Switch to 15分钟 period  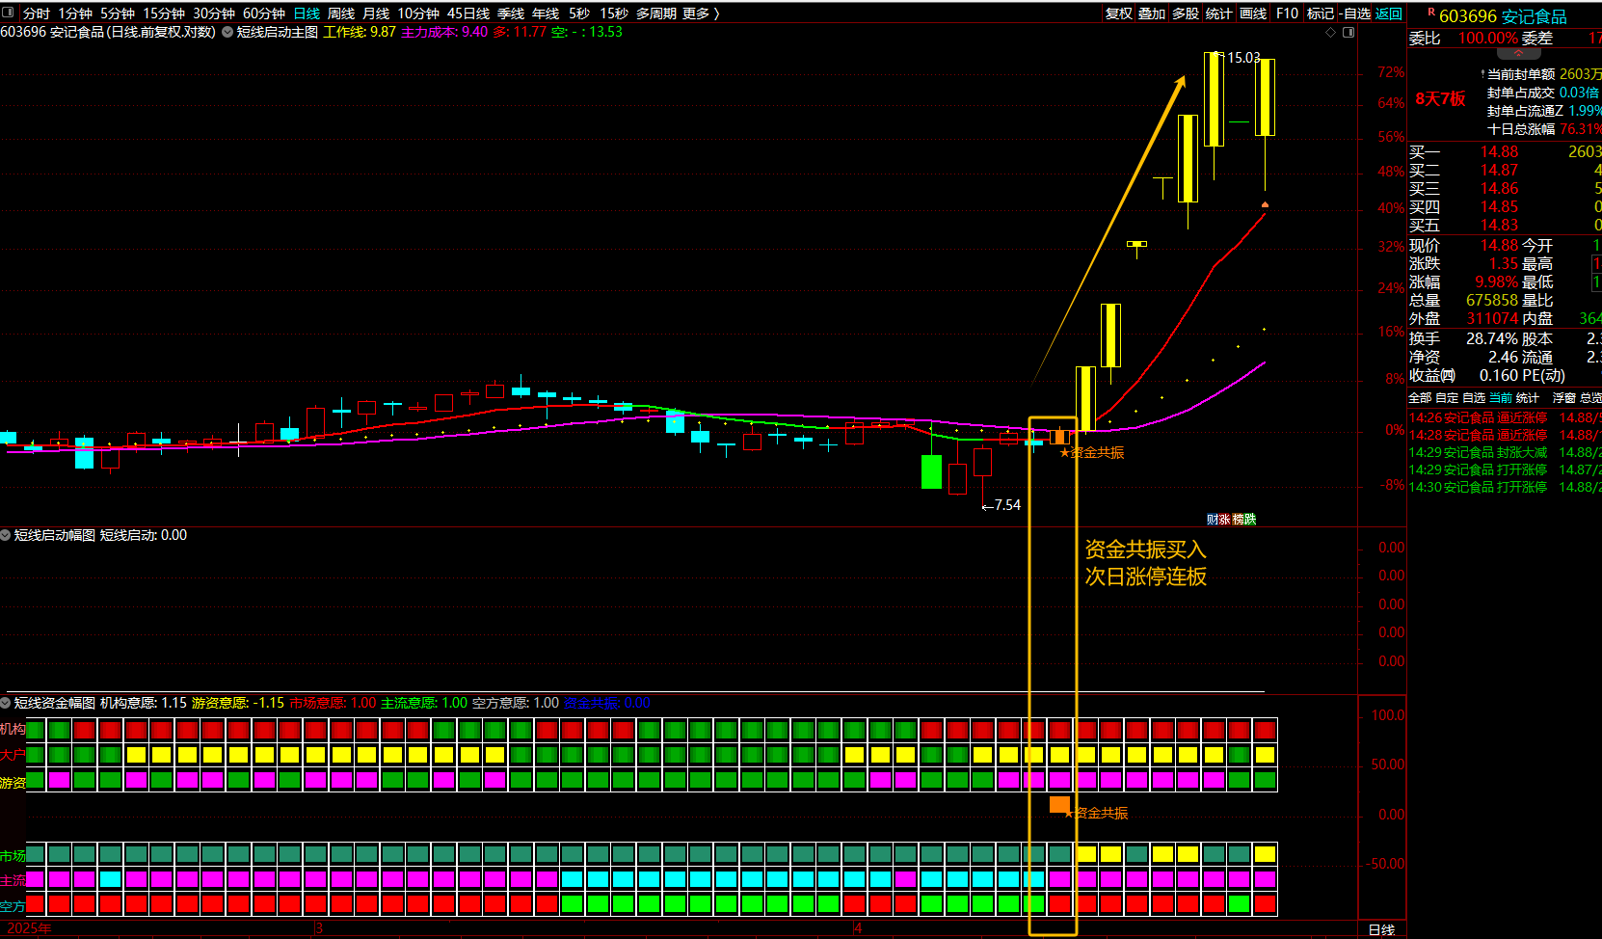[164, 13]
